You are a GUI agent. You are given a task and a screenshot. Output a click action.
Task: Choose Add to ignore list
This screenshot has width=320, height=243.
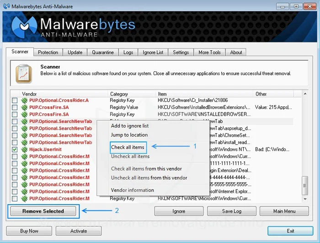click(130, 126)
